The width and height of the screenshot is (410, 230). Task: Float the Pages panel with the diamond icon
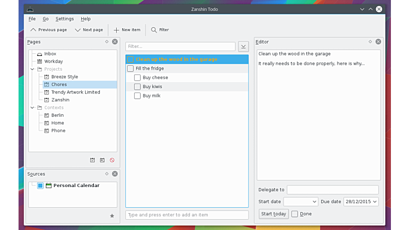[107, 42]
